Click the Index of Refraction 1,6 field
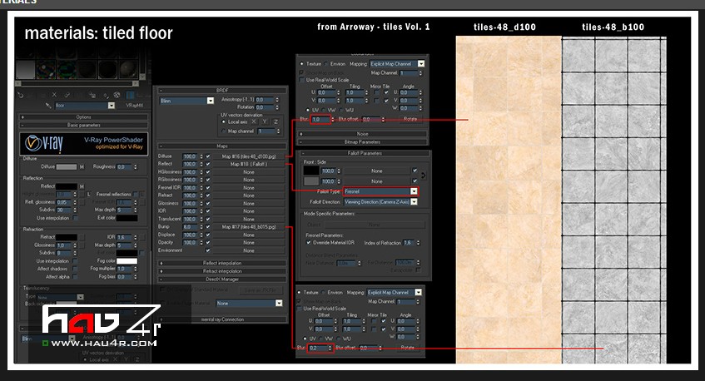 pyautogui.click(x=409, y=243)
